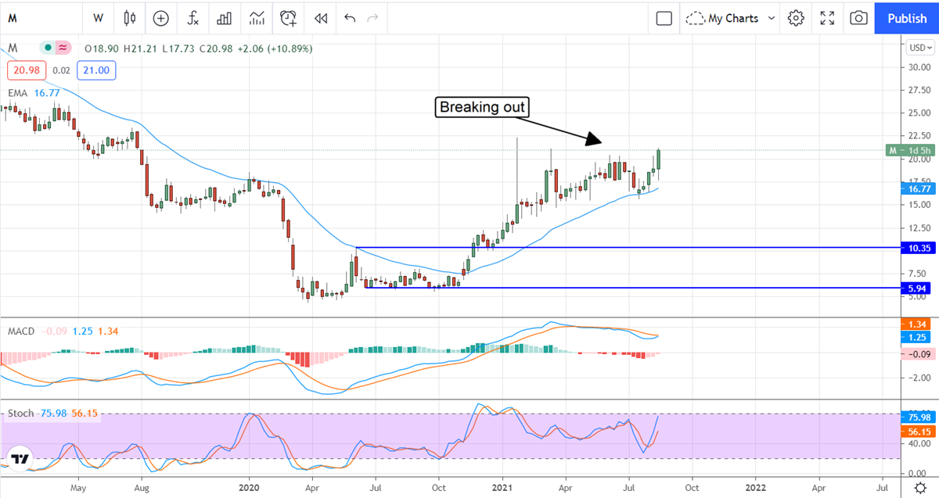Create an alert using alarm clock icon
This screenshot has height=498, width=939.
pyautogui.click(x=289, y=18)
